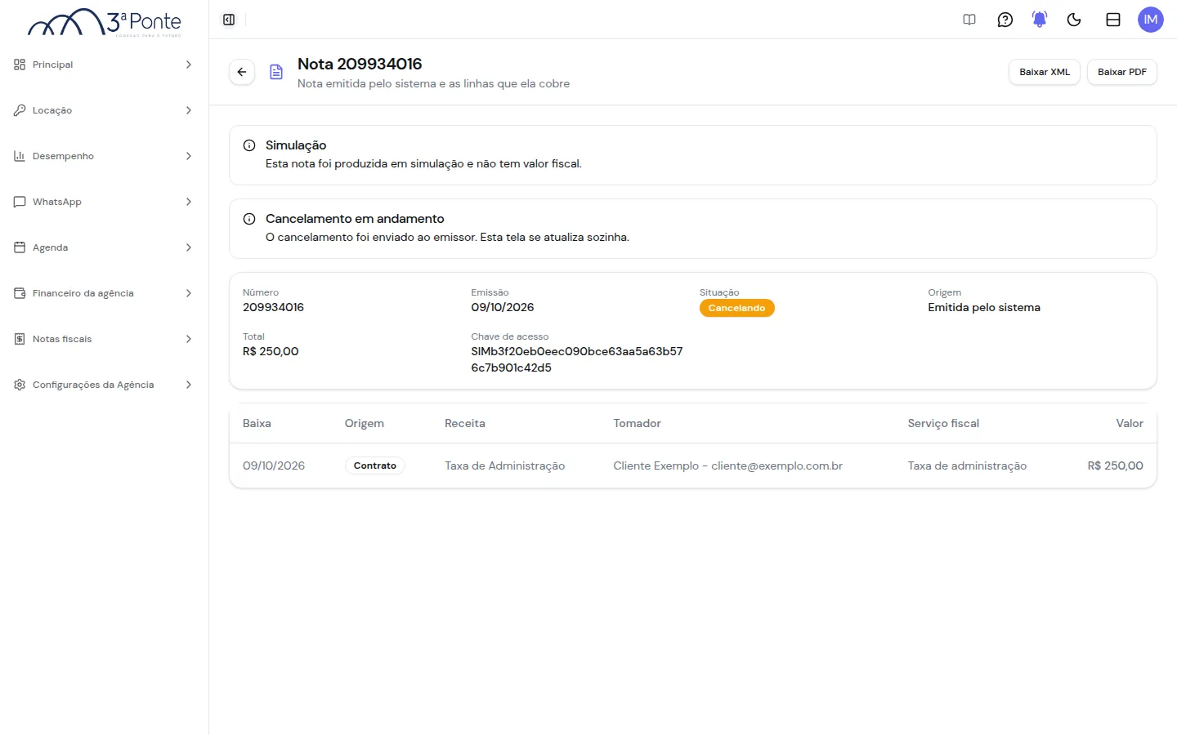Click the Cliente Exemplo tomador cell
The height and width of the screenshot is (735, 1177).
coord(727,465)
